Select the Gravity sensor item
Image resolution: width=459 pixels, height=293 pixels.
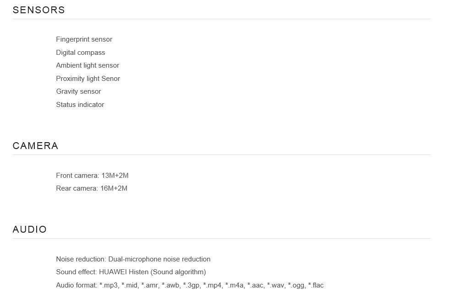78,91
